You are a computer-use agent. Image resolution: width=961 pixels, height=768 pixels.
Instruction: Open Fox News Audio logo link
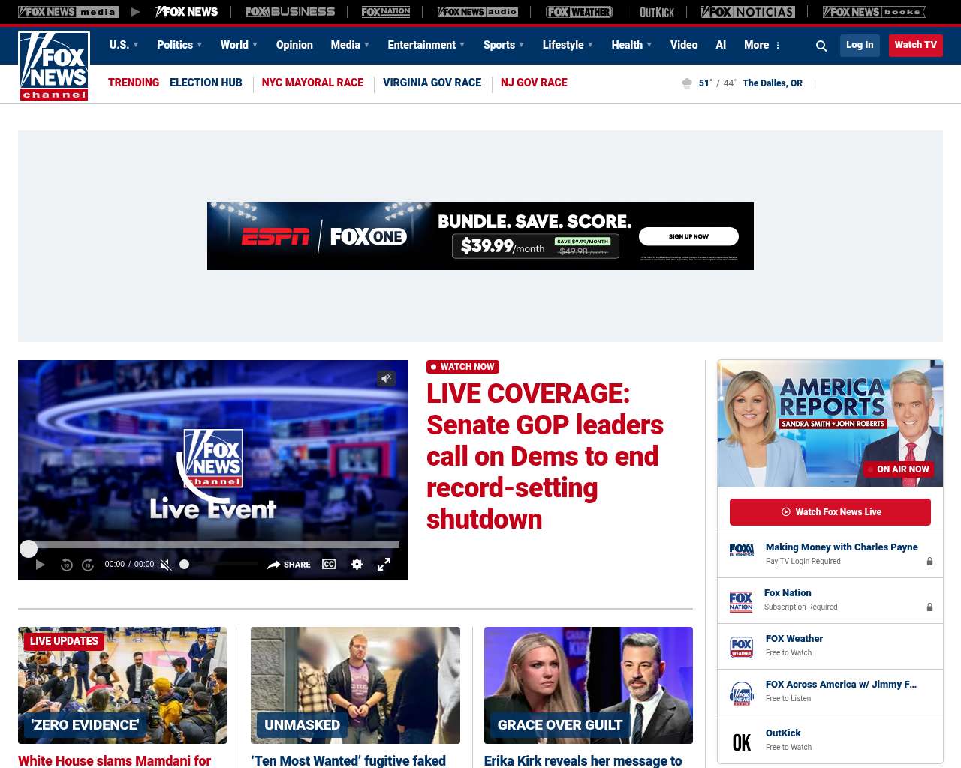pos(478,12)
